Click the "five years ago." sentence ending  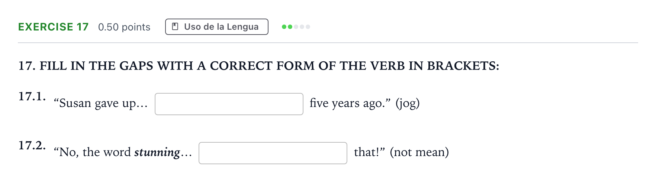click(350, 103)
